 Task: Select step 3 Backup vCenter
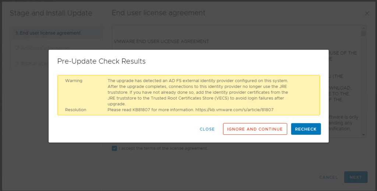(32, 64)
